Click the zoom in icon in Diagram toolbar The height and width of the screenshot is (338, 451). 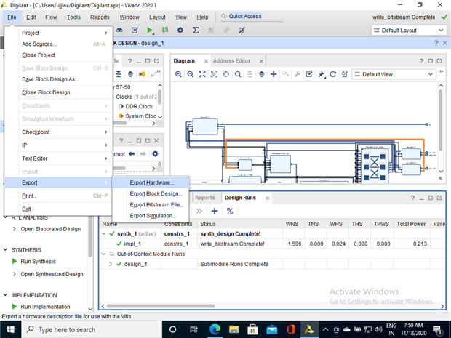click(178, 74)
